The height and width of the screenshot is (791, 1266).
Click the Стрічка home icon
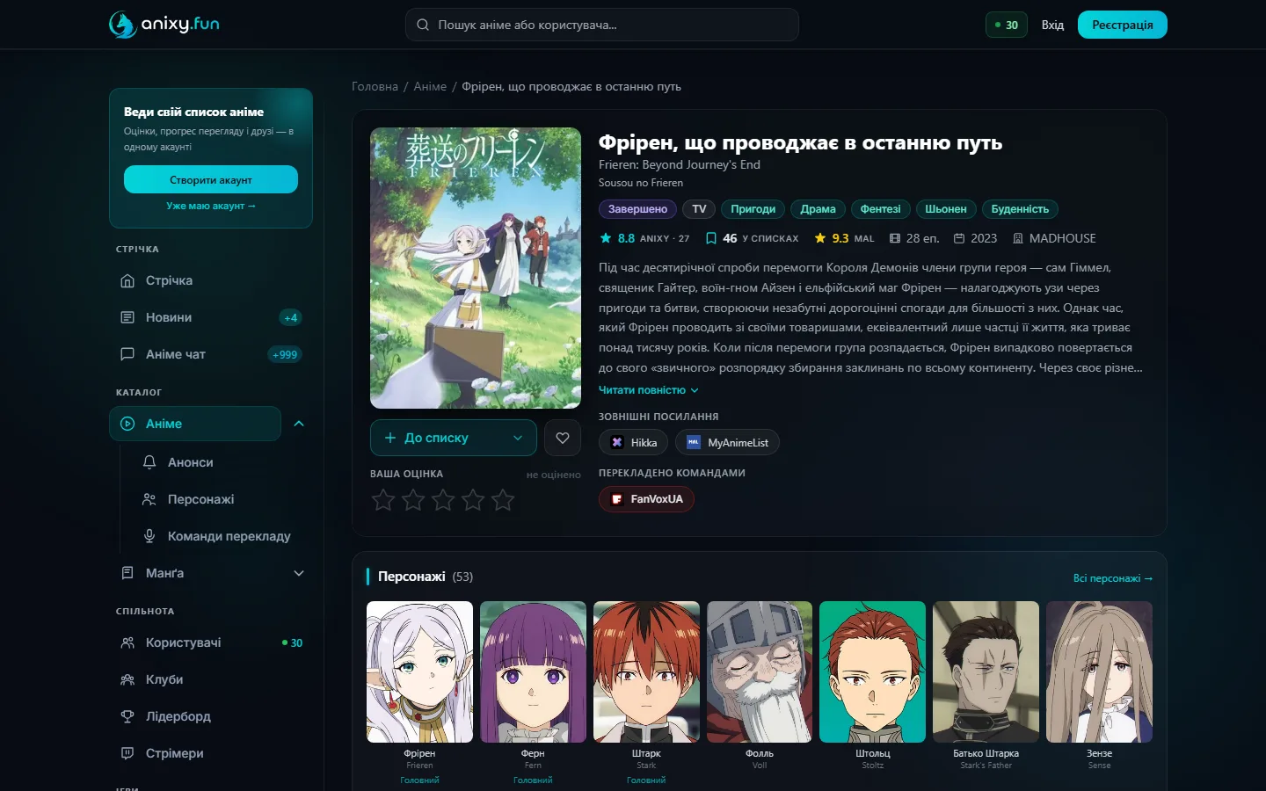127,280
